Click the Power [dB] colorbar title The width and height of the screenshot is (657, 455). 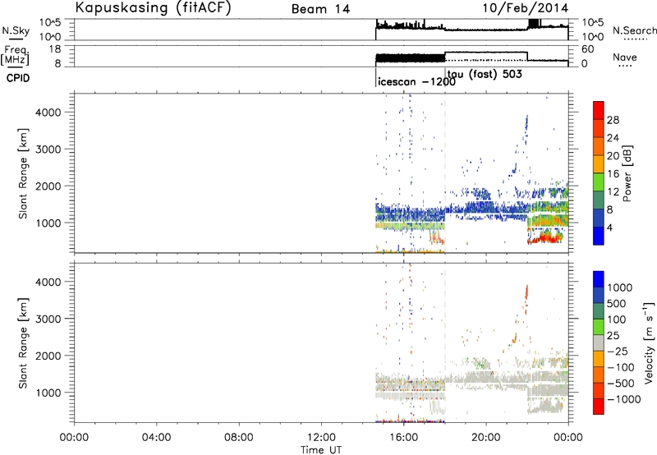point(627,173)
